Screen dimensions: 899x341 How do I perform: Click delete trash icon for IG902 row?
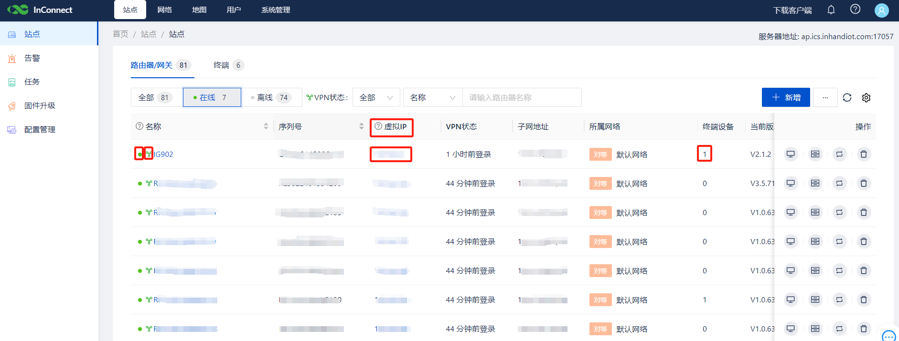863,154
